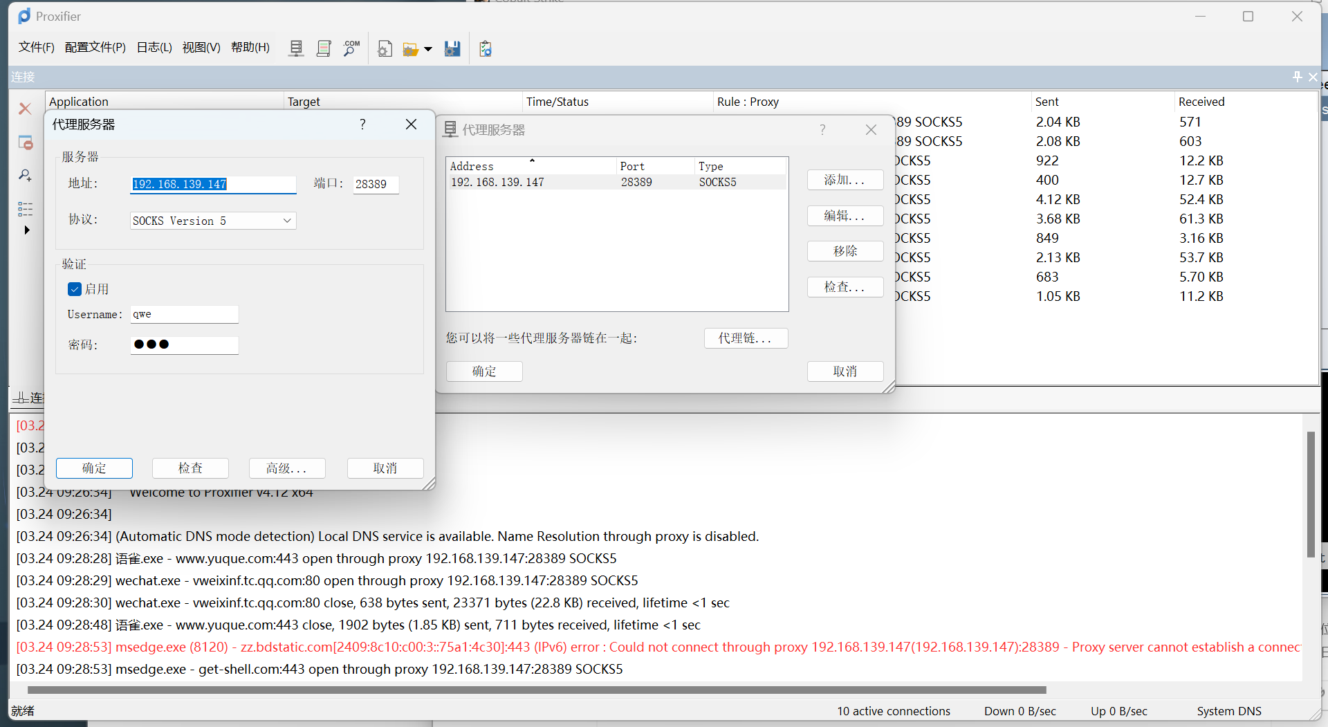Click the 端口 port input field

376,184
